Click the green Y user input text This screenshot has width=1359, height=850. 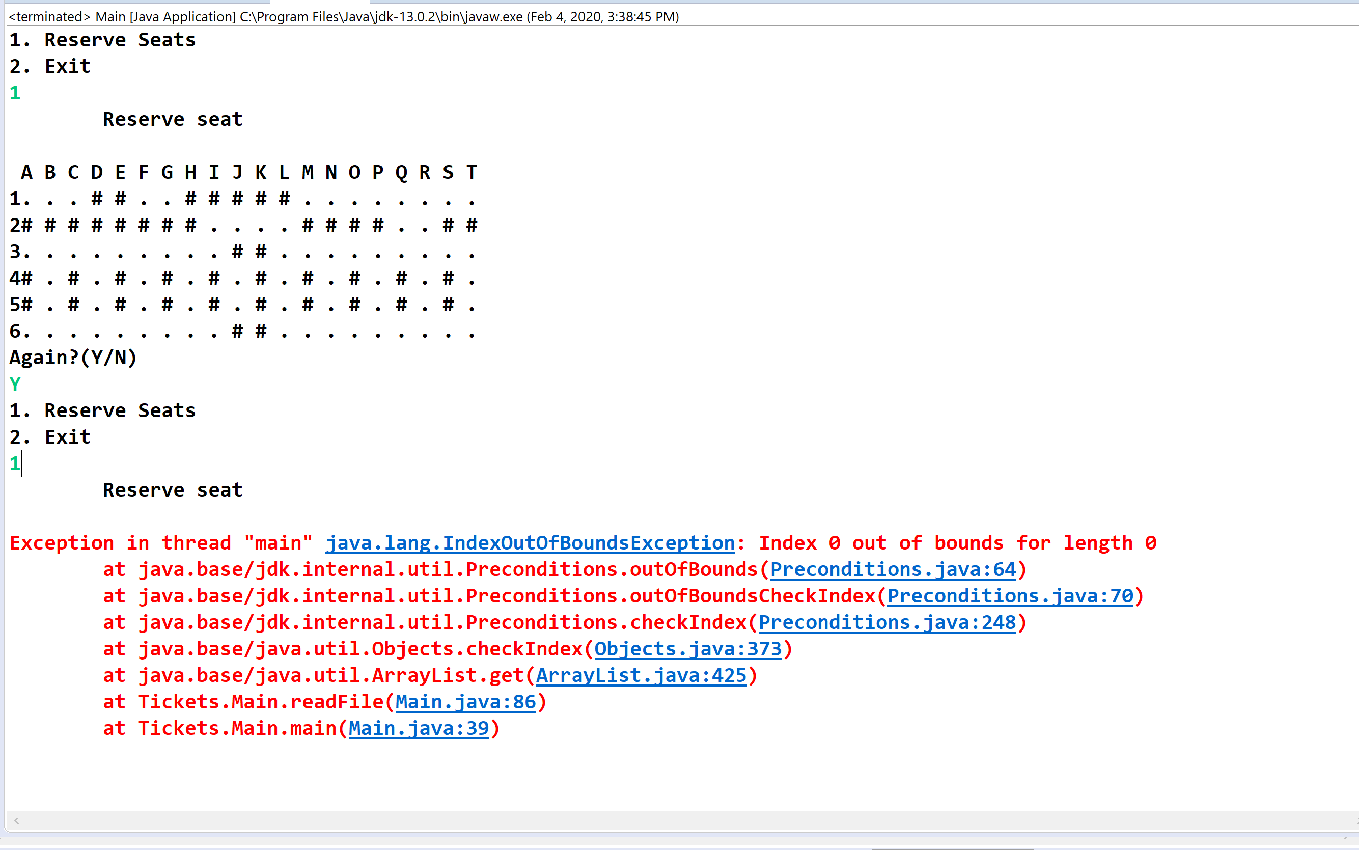pos(15,384)
